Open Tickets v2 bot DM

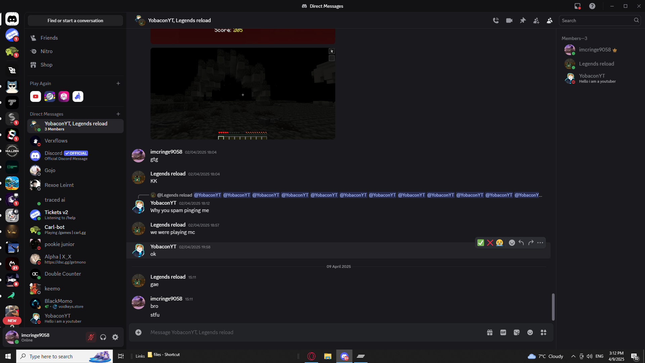coord(76,215)
